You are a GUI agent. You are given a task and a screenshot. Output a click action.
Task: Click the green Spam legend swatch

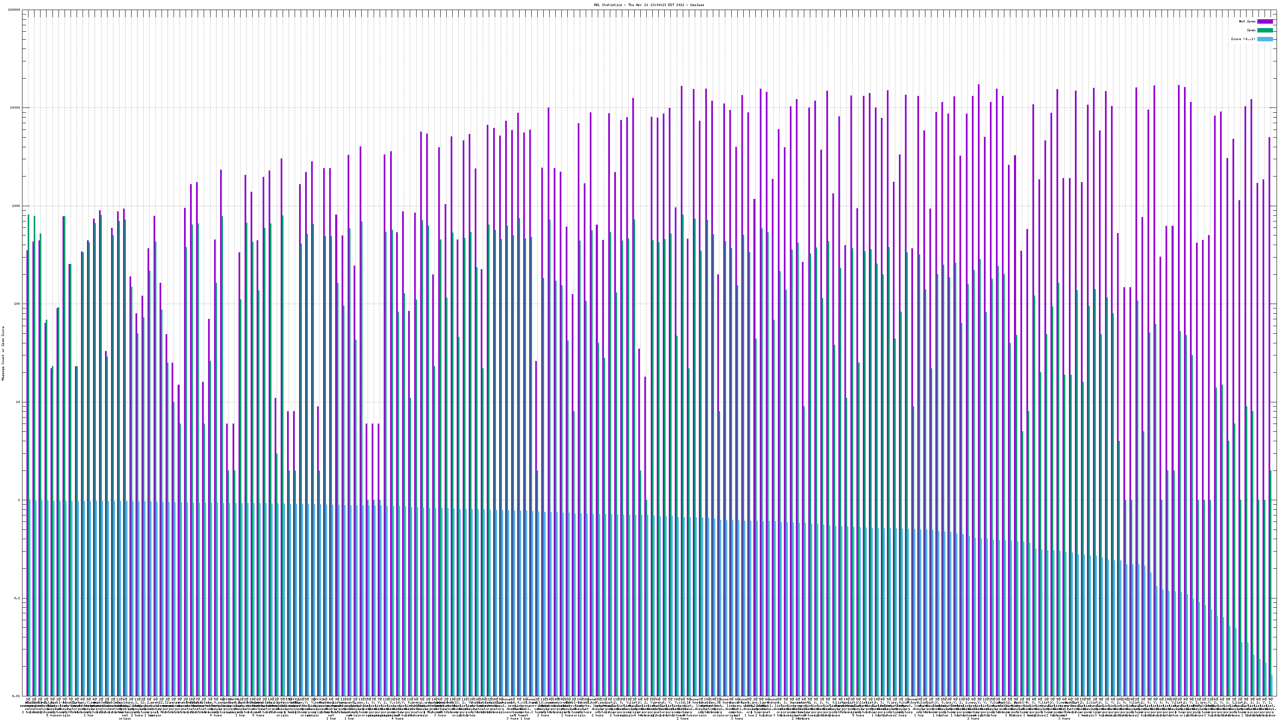1265,30
